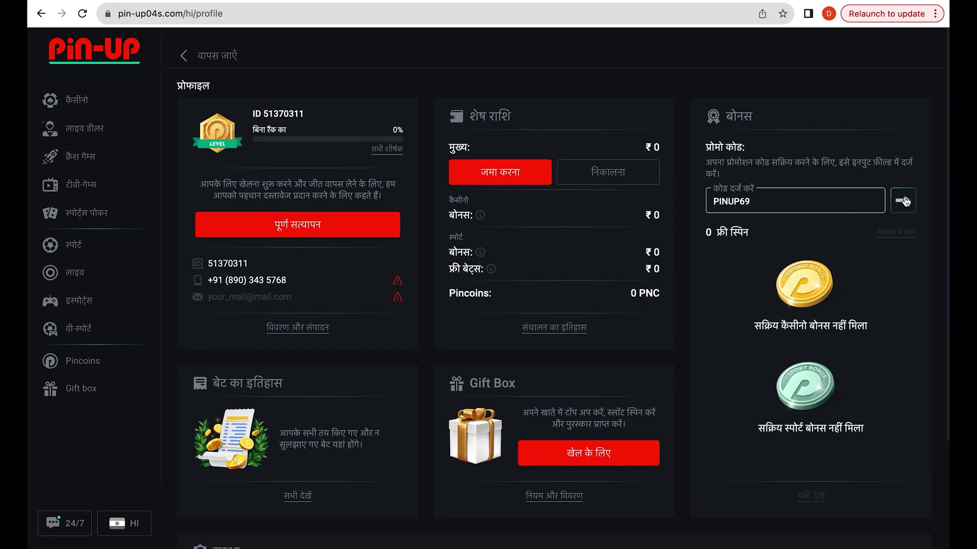Click info icon next to casino bonus
977x549 pixels.
pyautogui.click(x=480, y=215)
